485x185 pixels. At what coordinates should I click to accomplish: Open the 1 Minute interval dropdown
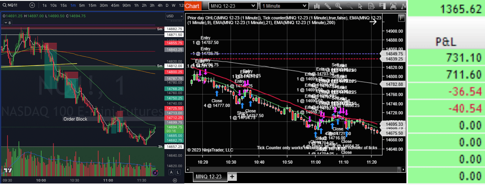click(284, 6)
